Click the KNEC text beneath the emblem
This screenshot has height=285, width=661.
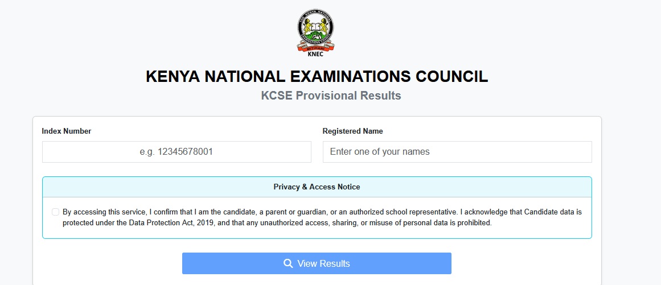click(316, 55)
